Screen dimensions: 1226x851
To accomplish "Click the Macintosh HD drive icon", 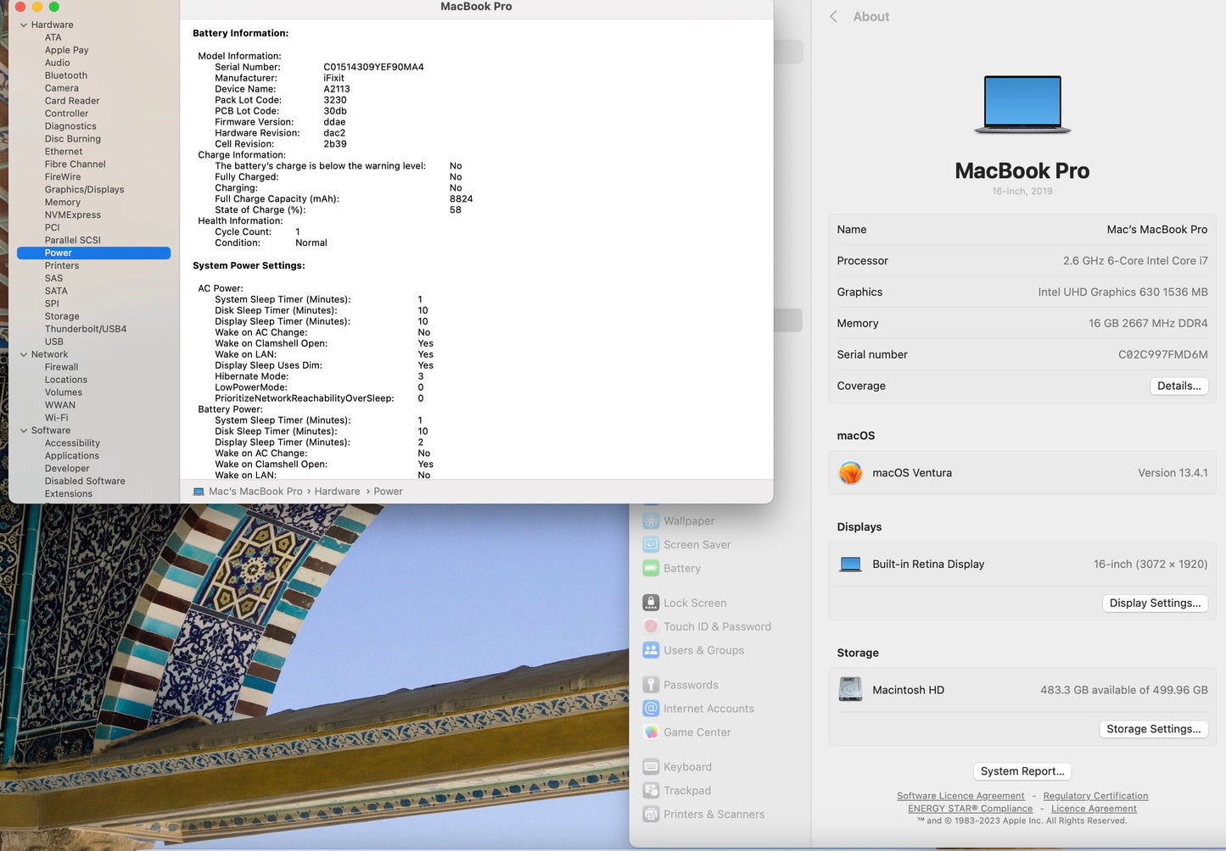I will pos(850,690).
